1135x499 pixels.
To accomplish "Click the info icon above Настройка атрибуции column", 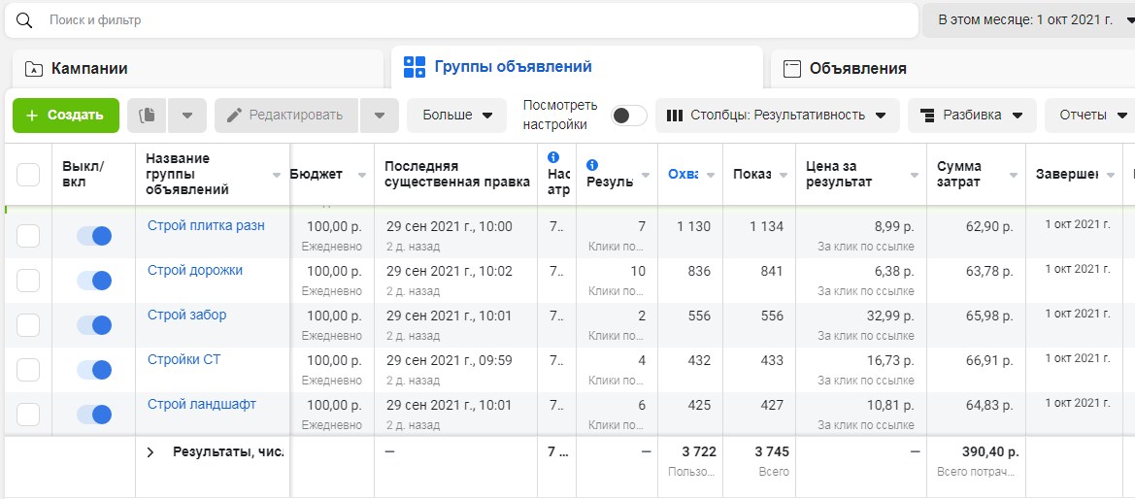I will click(553, 157).
